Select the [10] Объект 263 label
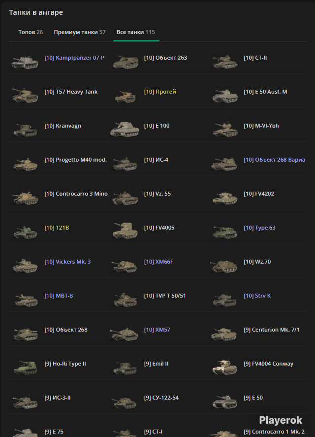This screenshot has height=437, width=315. [165, 58]
